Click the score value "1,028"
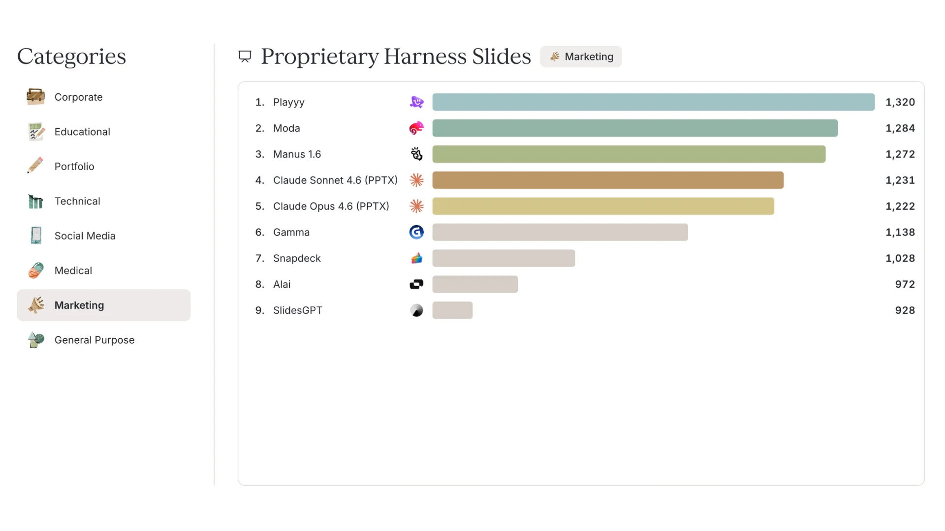 [x=900, y=258]
